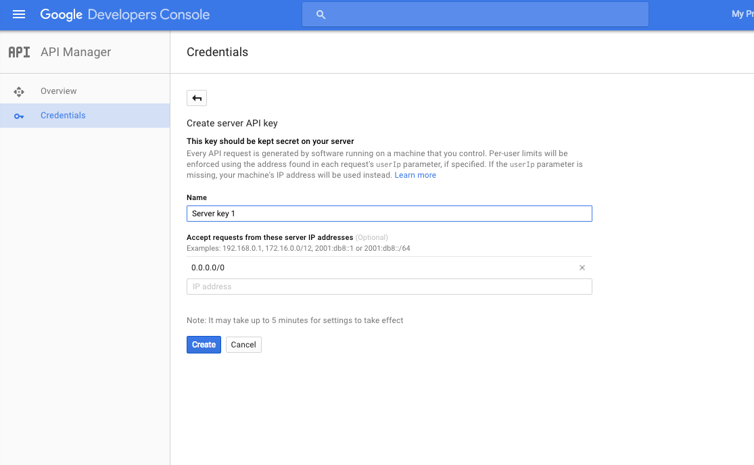Select the Credentials sidebar item
Screen dimensions: 754x465
[63, 116]
